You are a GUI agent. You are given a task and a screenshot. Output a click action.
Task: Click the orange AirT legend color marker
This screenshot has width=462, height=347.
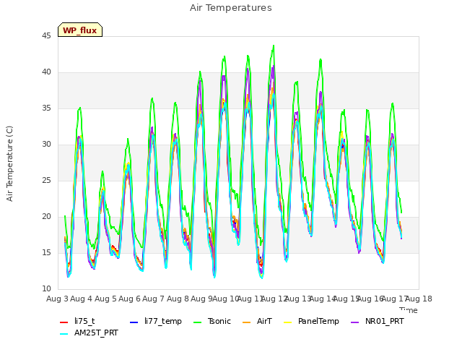tap(247, 322)
